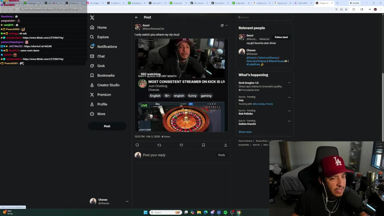Switch to the Suspended browser tab
This screenshot has width=384, height=216.
[240, 3]
